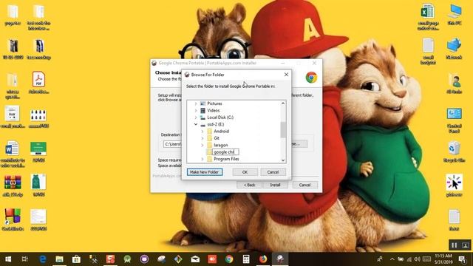Expand the Pictures tree node

(x=195, y=103)
